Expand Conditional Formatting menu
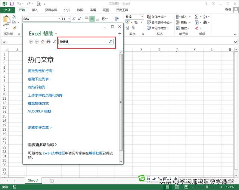This screenshot has width=239, height=190. tap(156, 17)
